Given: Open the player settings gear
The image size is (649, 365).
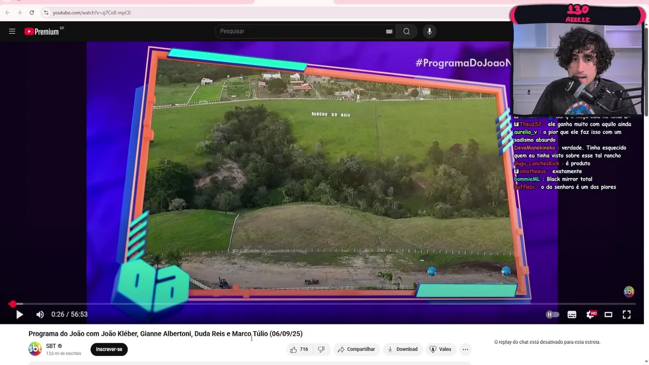Looking at the screenshot, I should click(591, 314).
